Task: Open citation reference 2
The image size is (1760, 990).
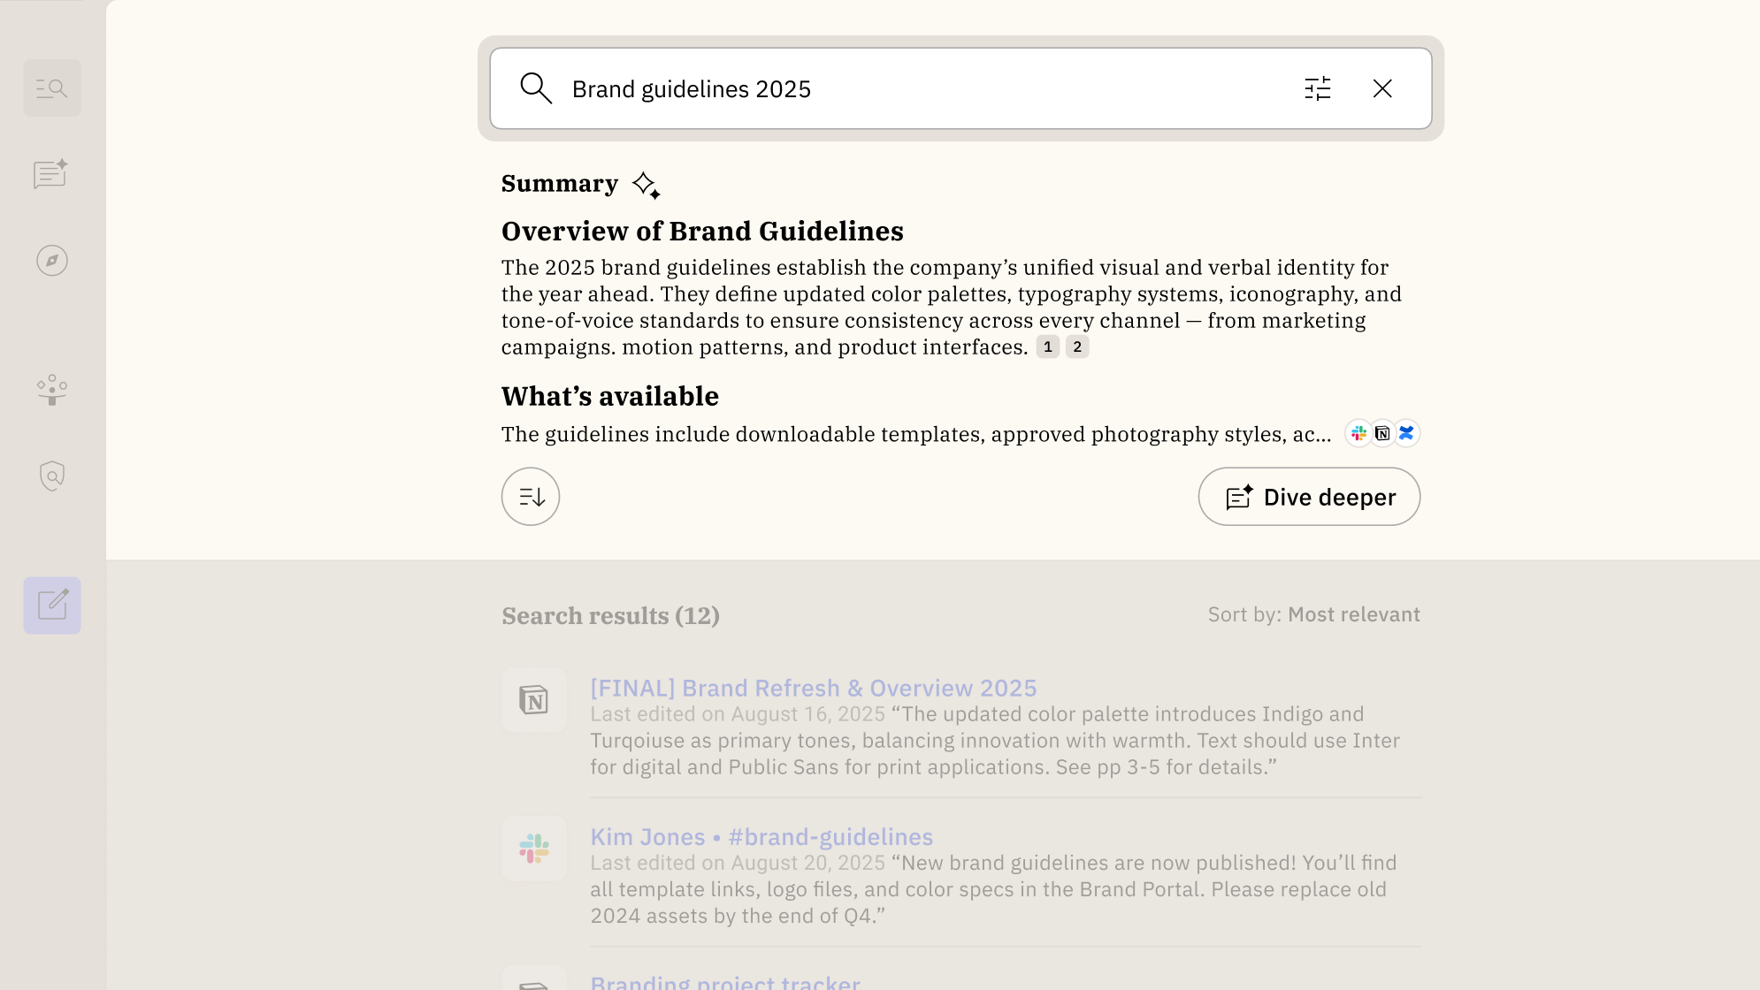Action: (x=1077, y=346)
